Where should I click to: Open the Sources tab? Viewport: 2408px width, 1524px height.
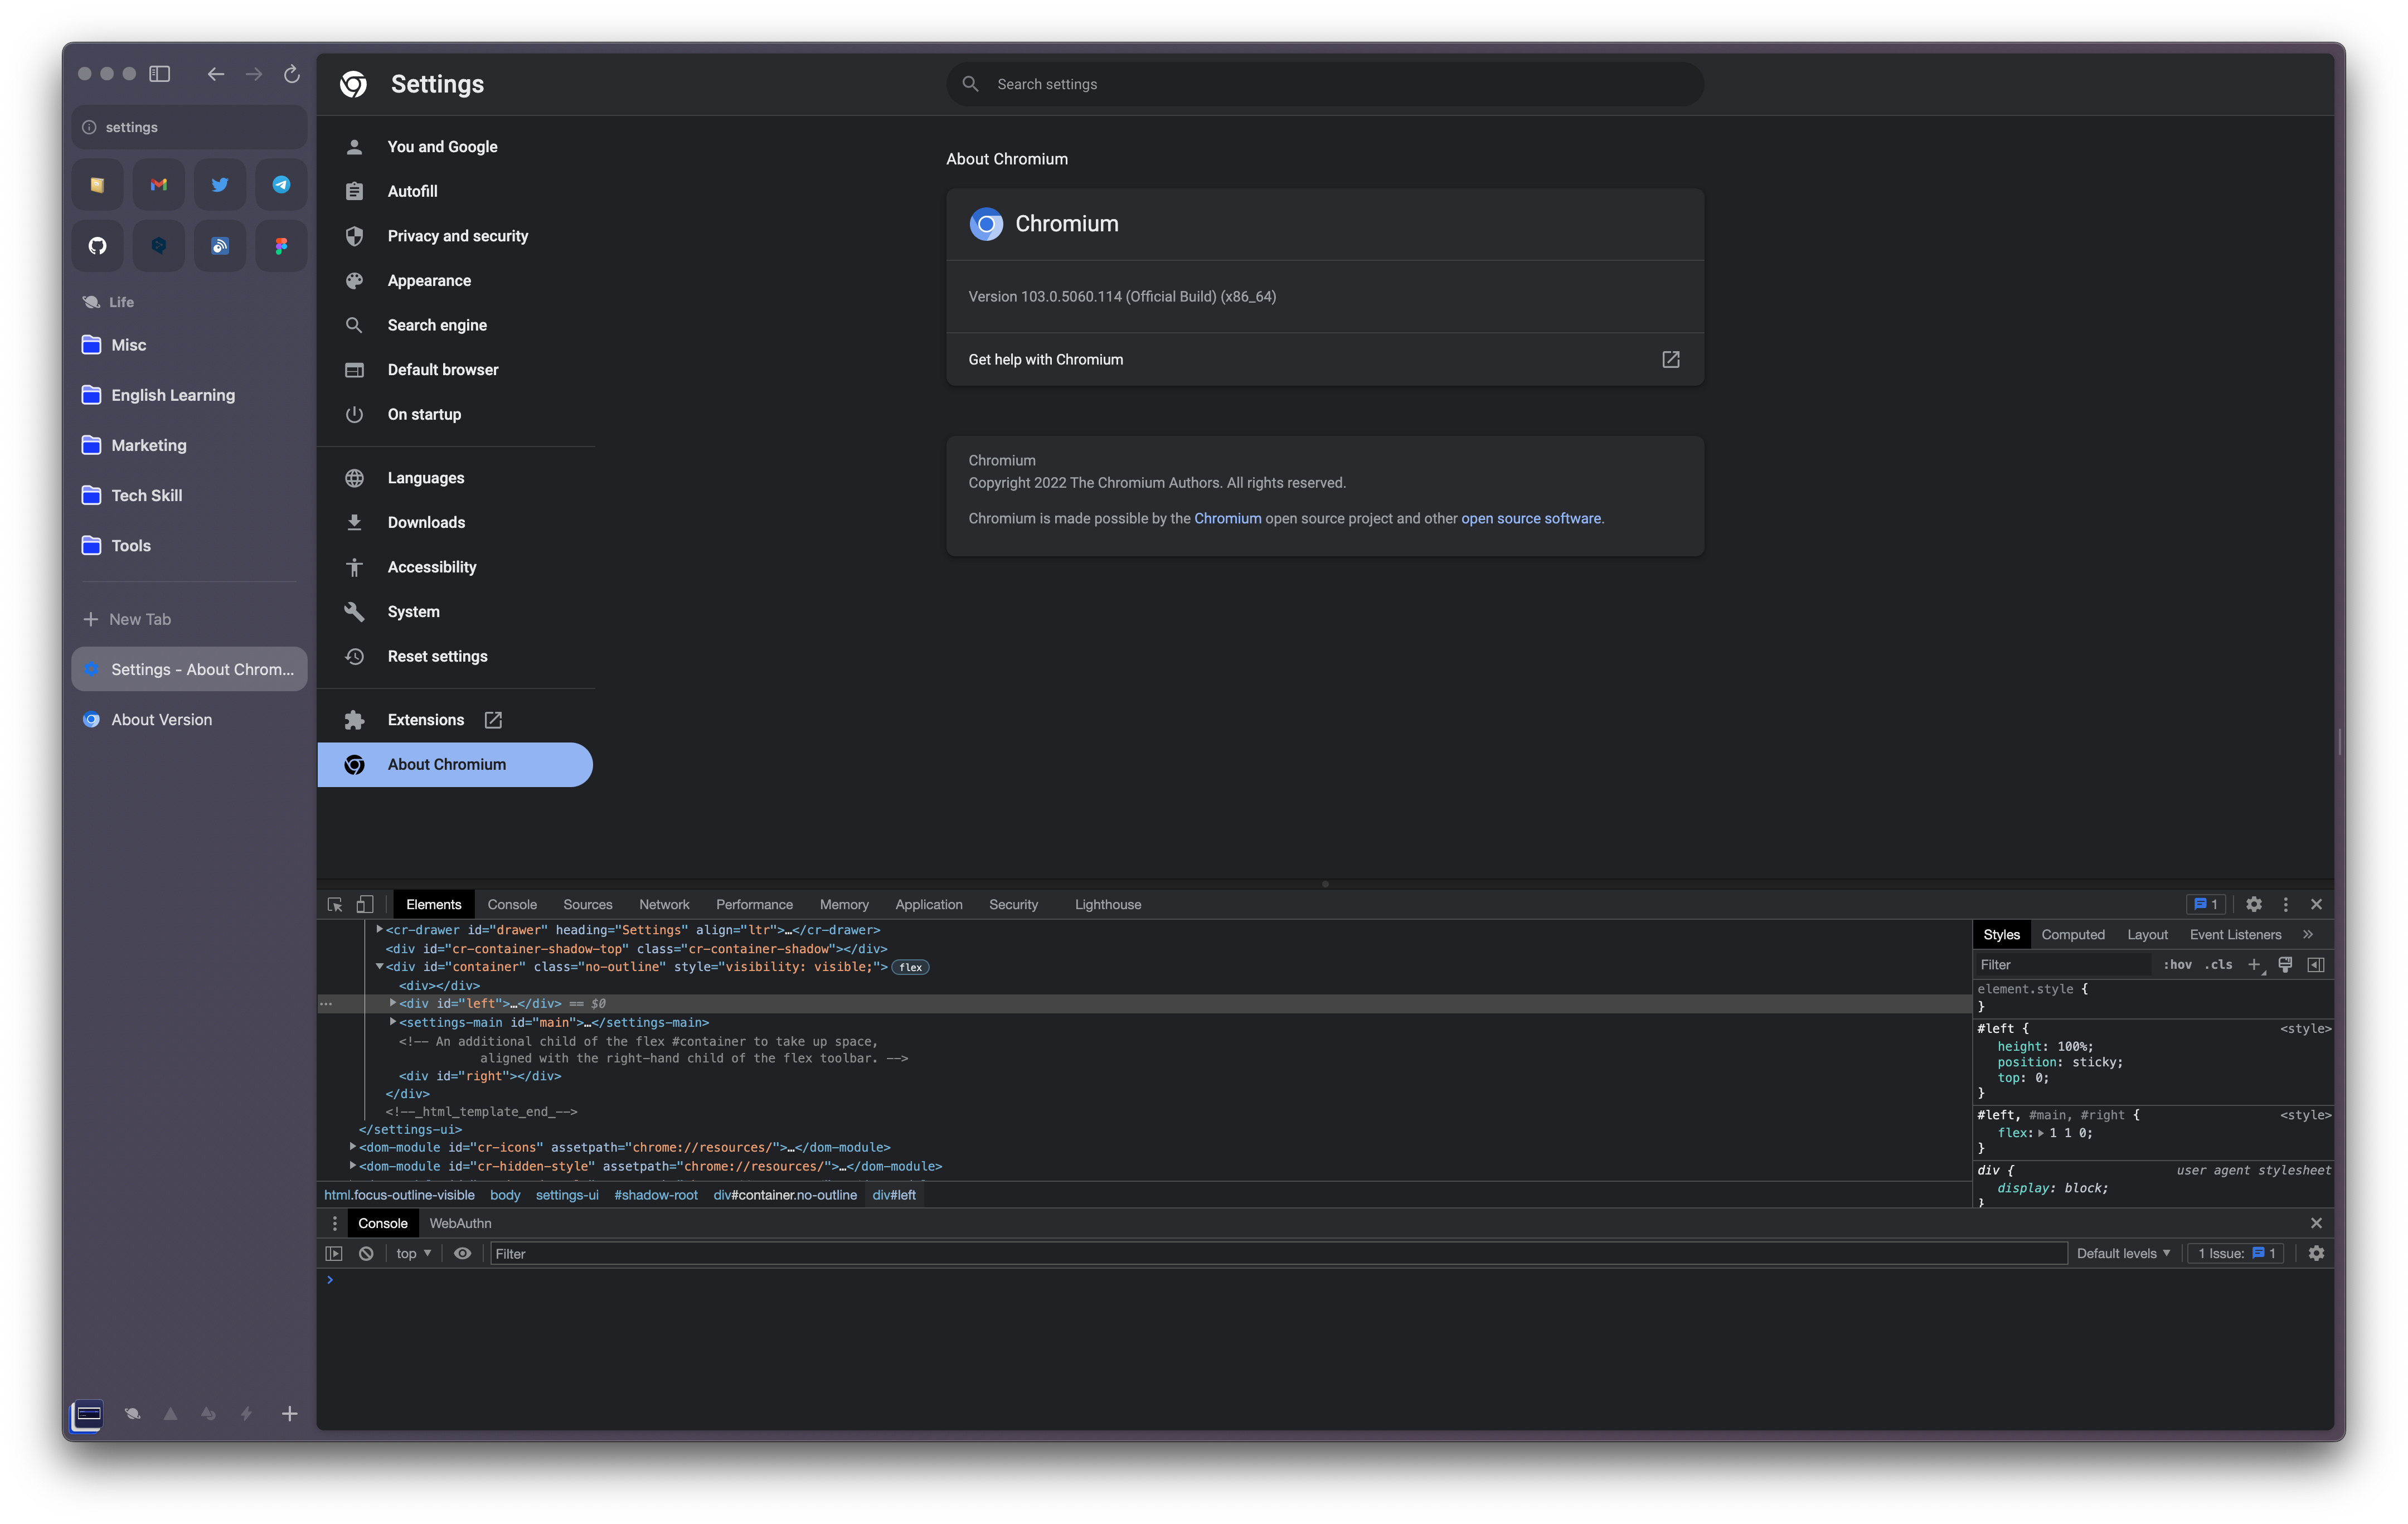[x=587, y=904]
